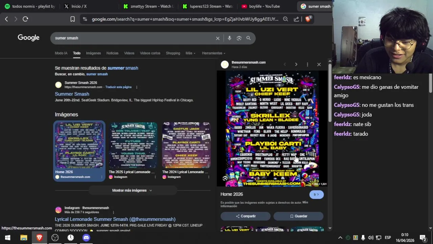Screen dimensions: 433x244
Task: Open File Explorer from the taskbar
Action: point(24,238)
